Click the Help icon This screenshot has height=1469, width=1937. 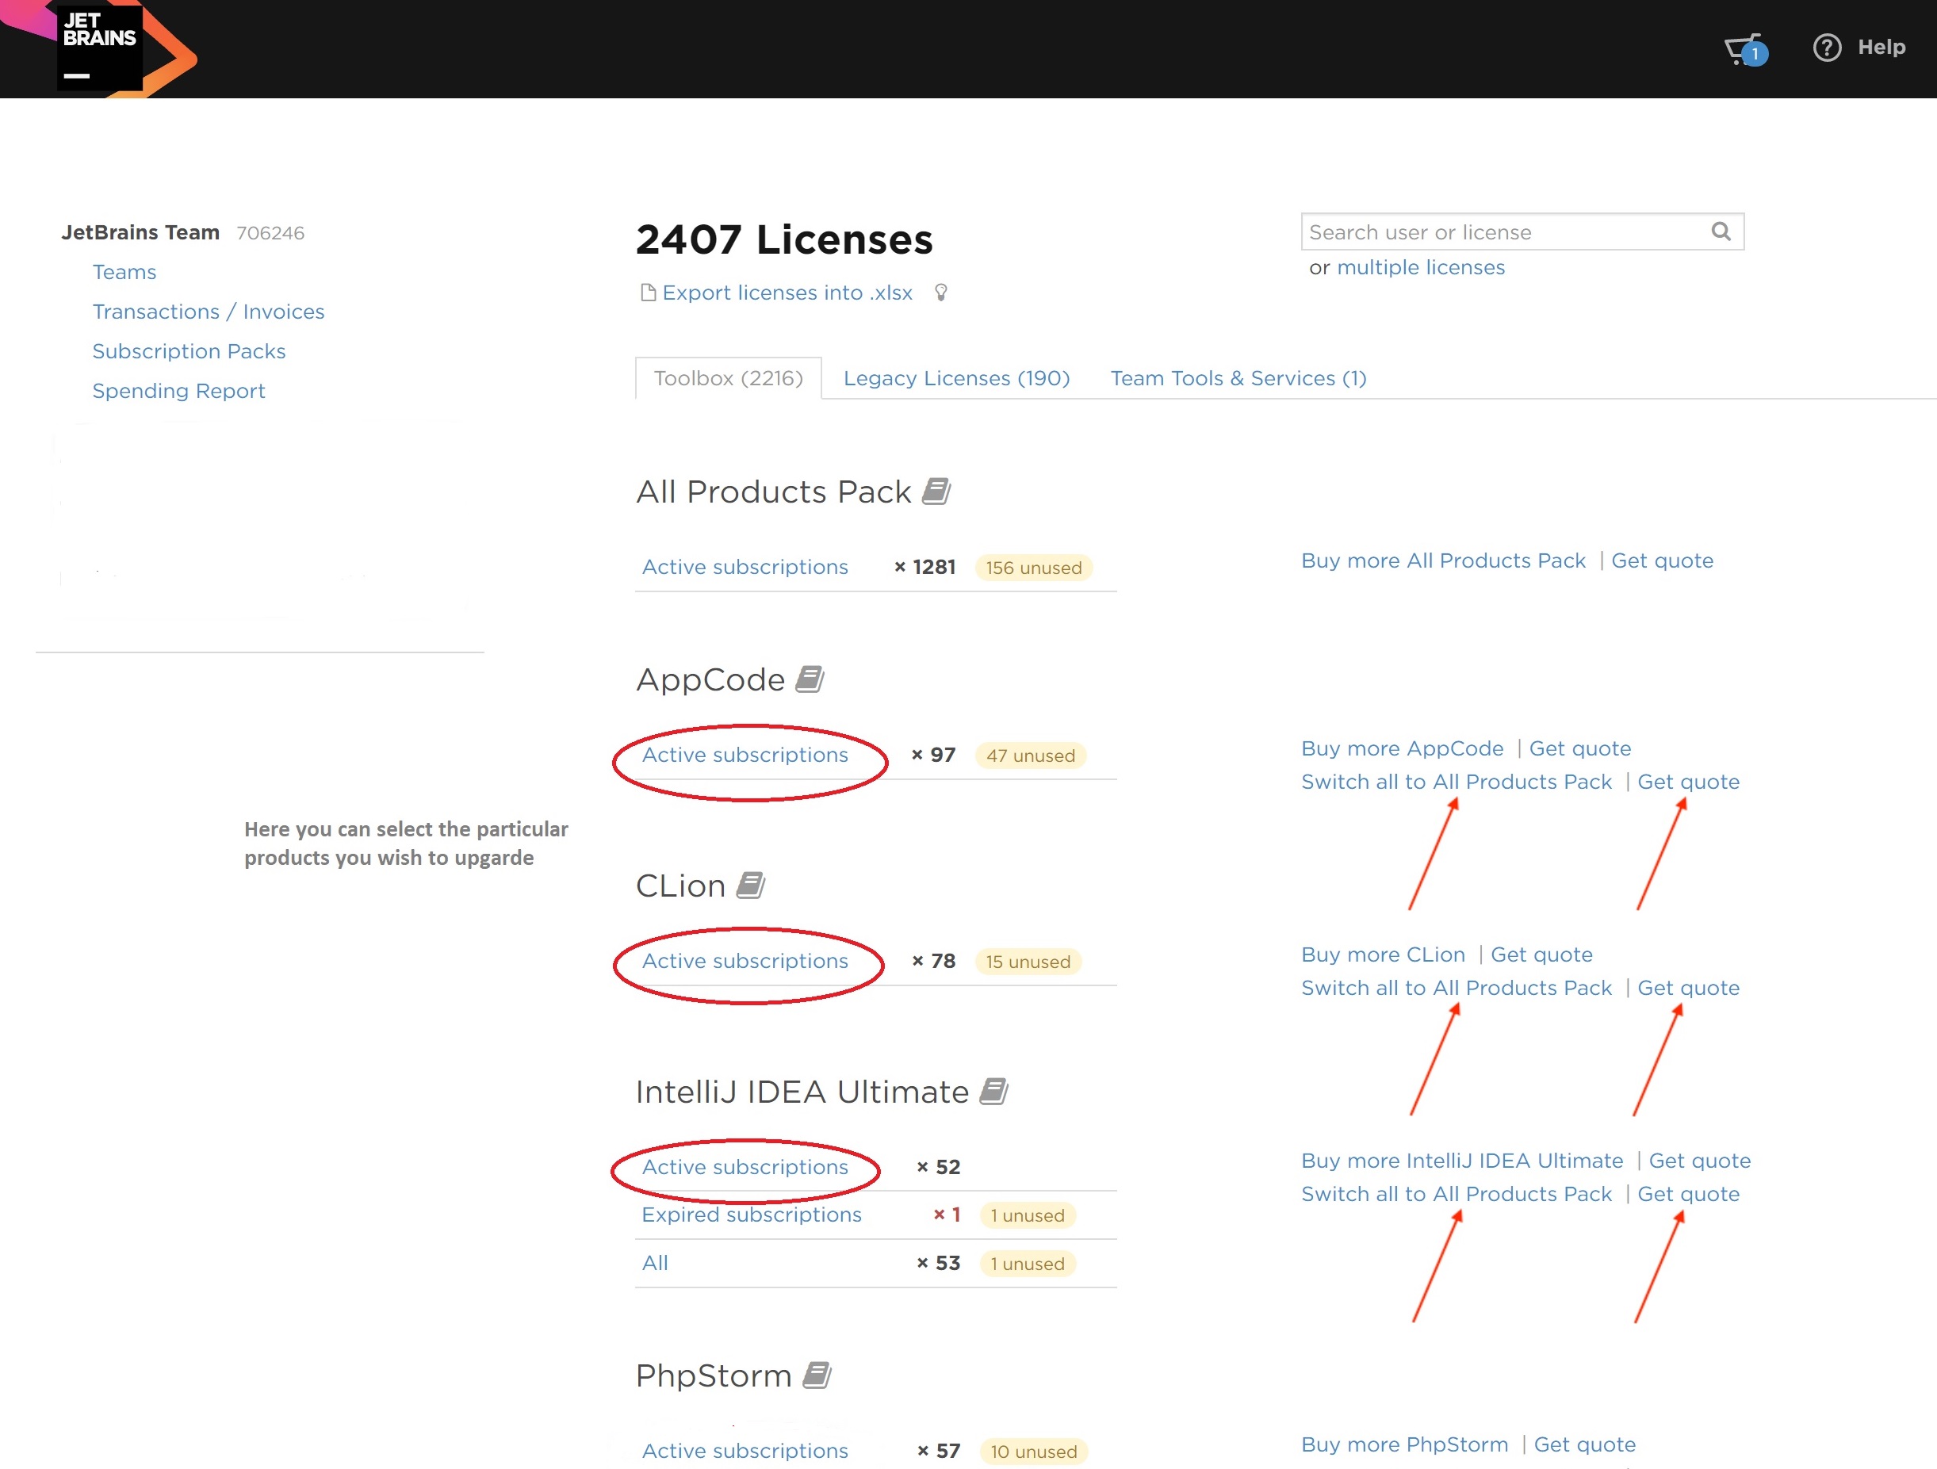(x=1826, y=46)
